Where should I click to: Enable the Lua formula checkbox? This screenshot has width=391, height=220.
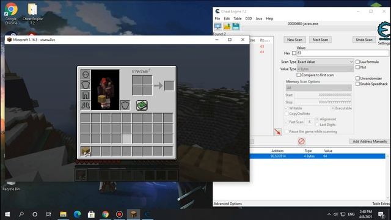[357, 62]
